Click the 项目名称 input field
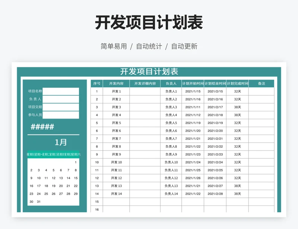 [61, 91]
